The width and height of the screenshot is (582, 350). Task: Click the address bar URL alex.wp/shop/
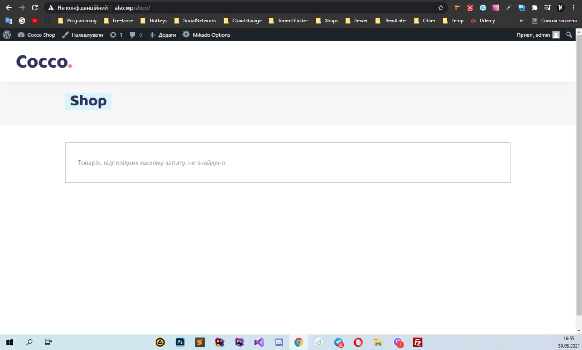pyautogui.click(x=132, y=8)
